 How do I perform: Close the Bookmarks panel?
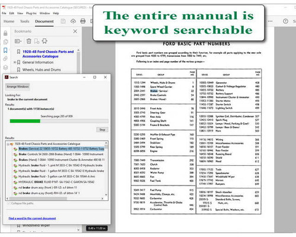[75, 31]
